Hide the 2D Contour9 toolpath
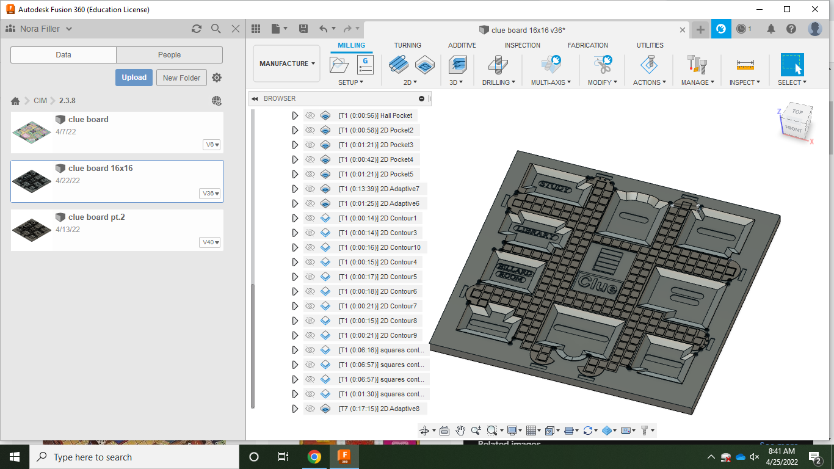 point(310,335)
